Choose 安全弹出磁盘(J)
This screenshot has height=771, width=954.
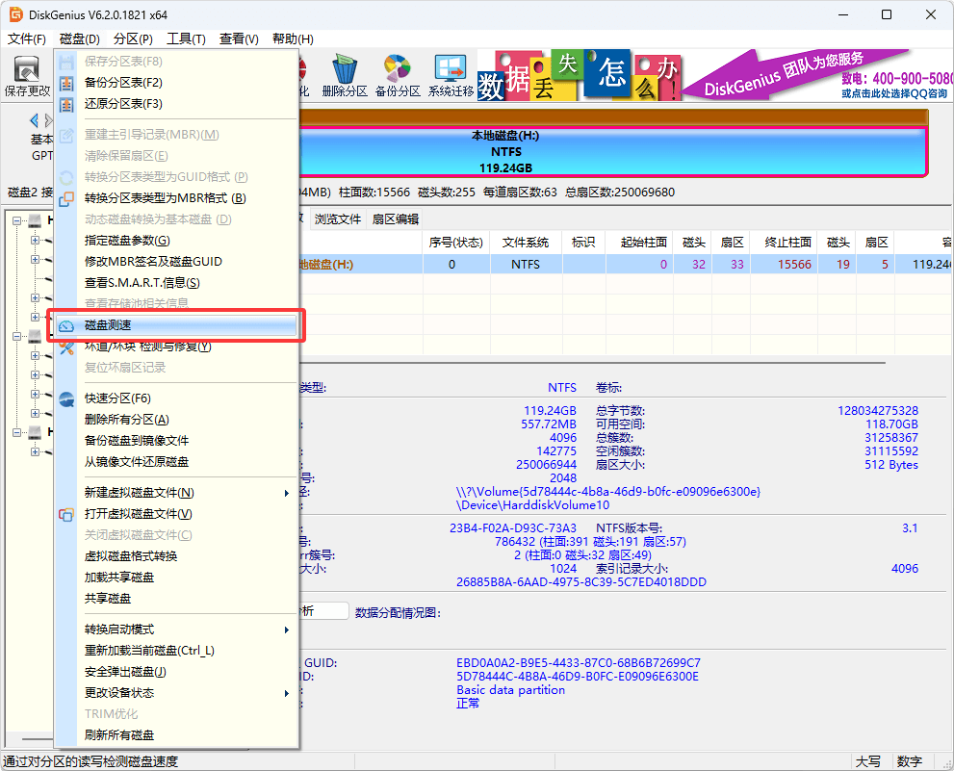(175, 672)
